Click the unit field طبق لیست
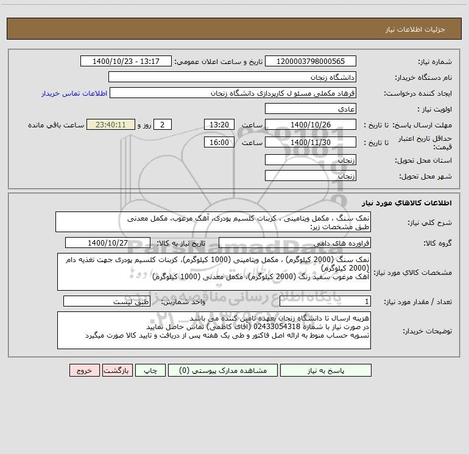This screenshot has width=469, height=454. point(107,302)
